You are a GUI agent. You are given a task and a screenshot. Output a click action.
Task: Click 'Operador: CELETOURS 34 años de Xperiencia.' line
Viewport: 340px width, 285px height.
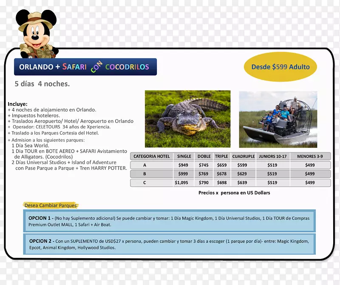click(x=59, y=127)
